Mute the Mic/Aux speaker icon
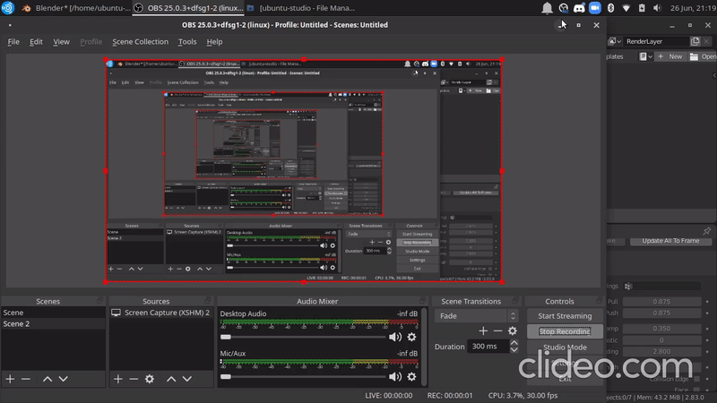This screenshot has height=403, width=717. [x=395, y=376]
